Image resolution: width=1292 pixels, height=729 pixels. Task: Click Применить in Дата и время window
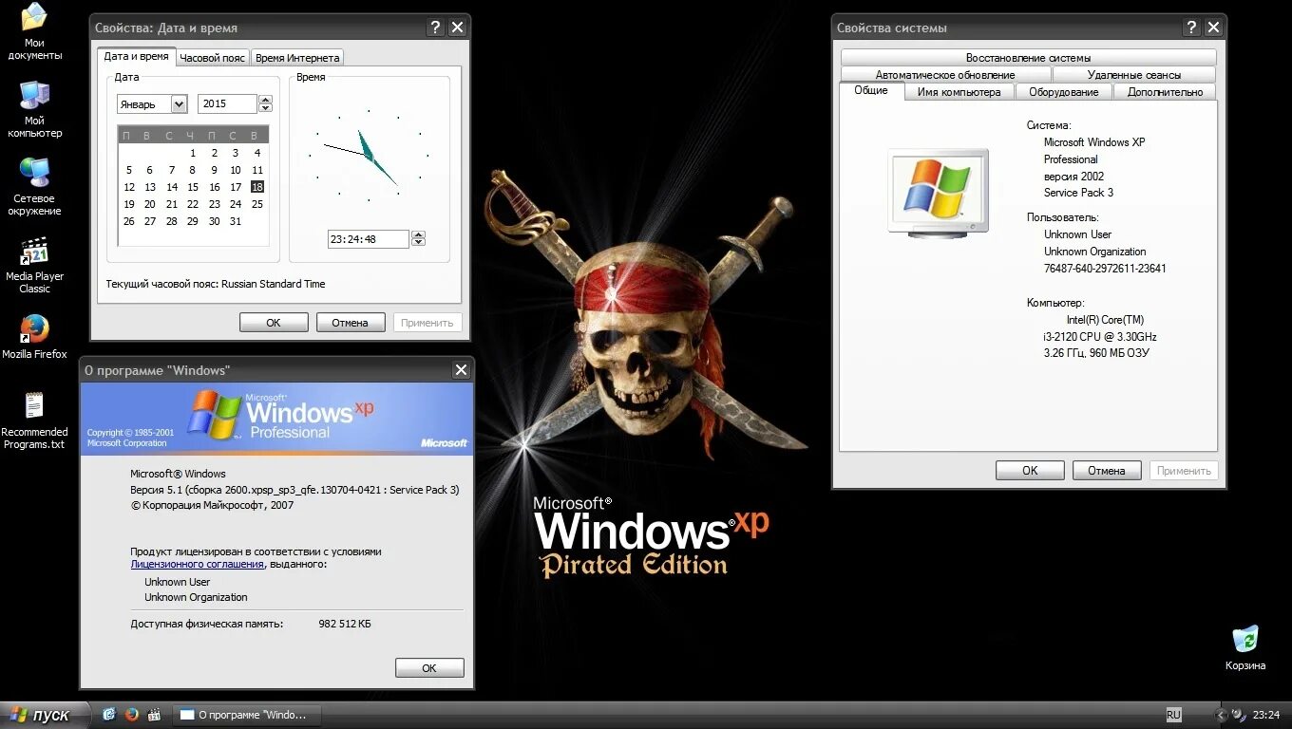pyautogui.click(x=427, y=323)
